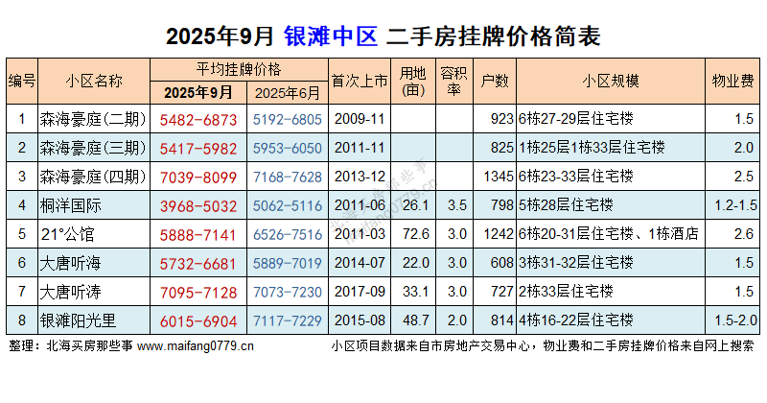
Task: Click the listing date 2011-06
Action: 360,205
